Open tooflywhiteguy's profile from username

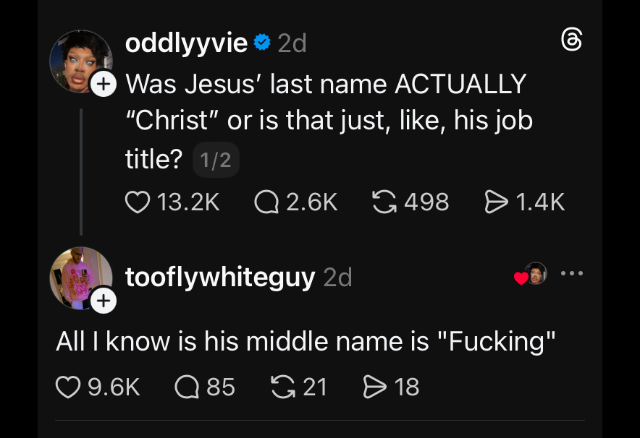220,278
